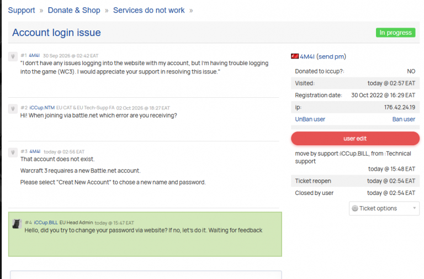424x279 pixels.
Task: Open the send pm link for 4M4I
Action: click(331, 56)
